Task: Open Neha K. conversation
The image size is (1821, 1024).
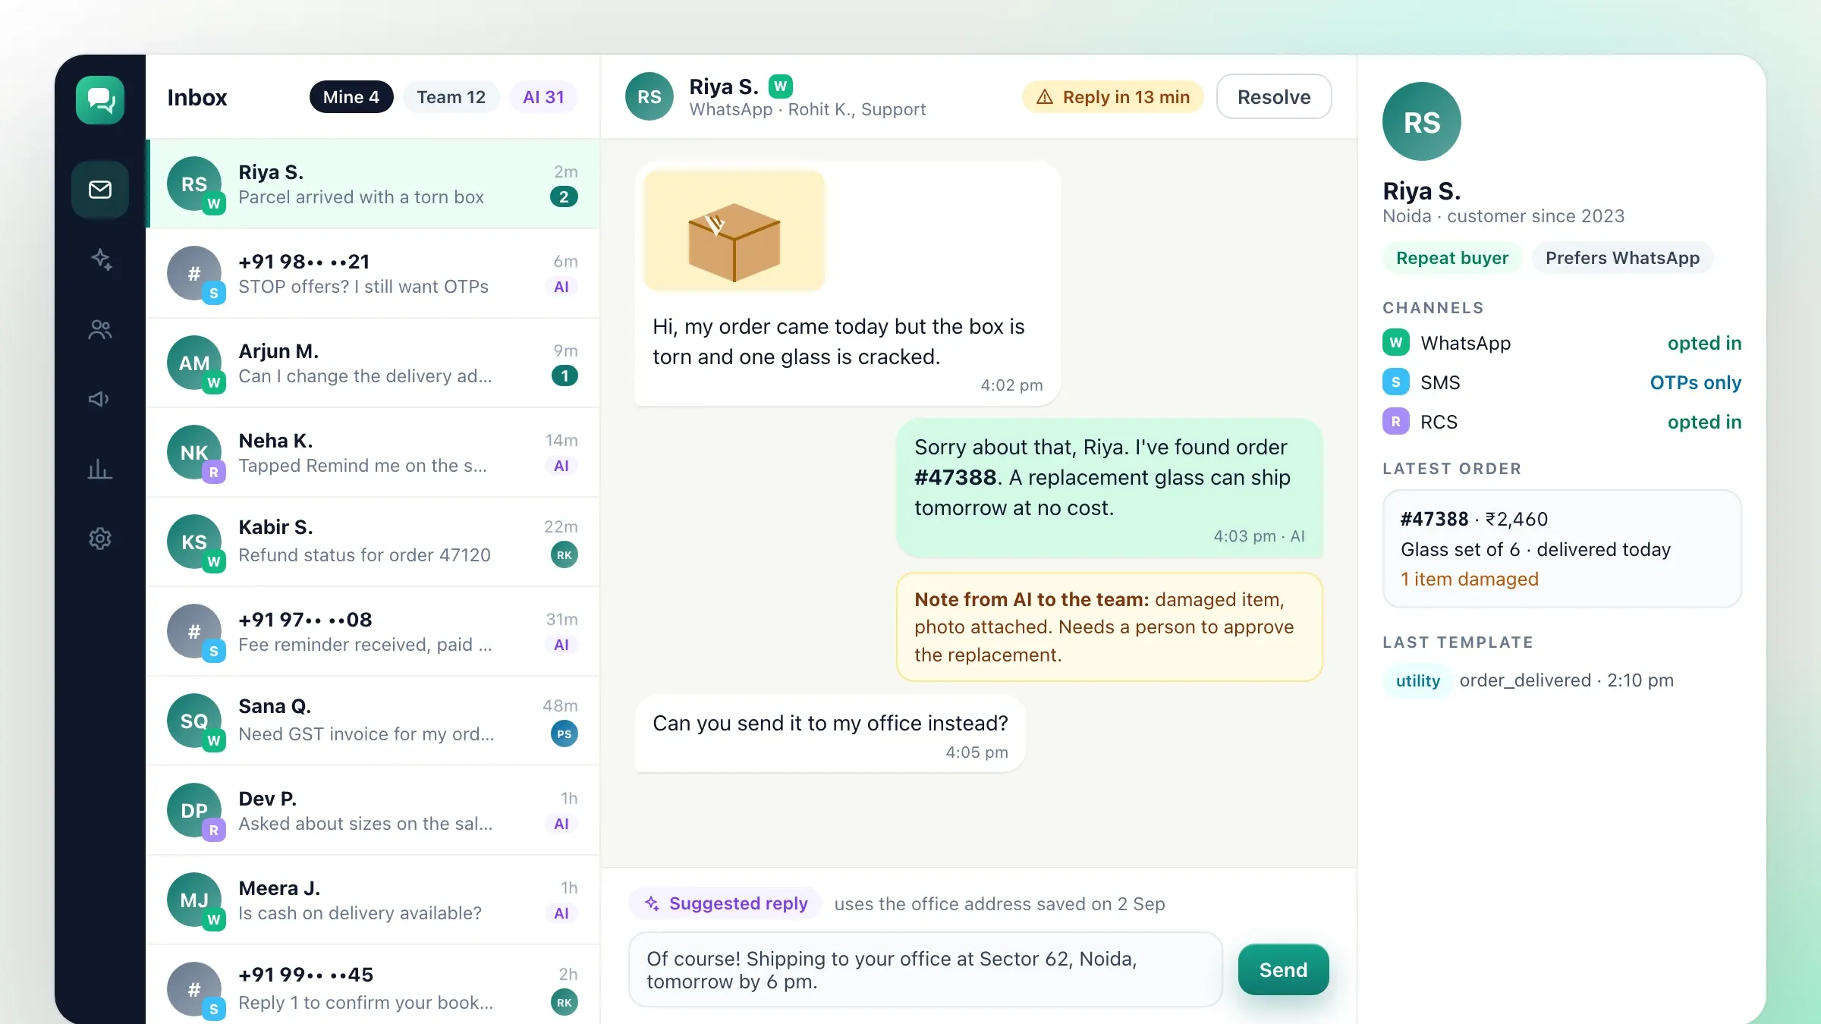Action: [373, 453]
